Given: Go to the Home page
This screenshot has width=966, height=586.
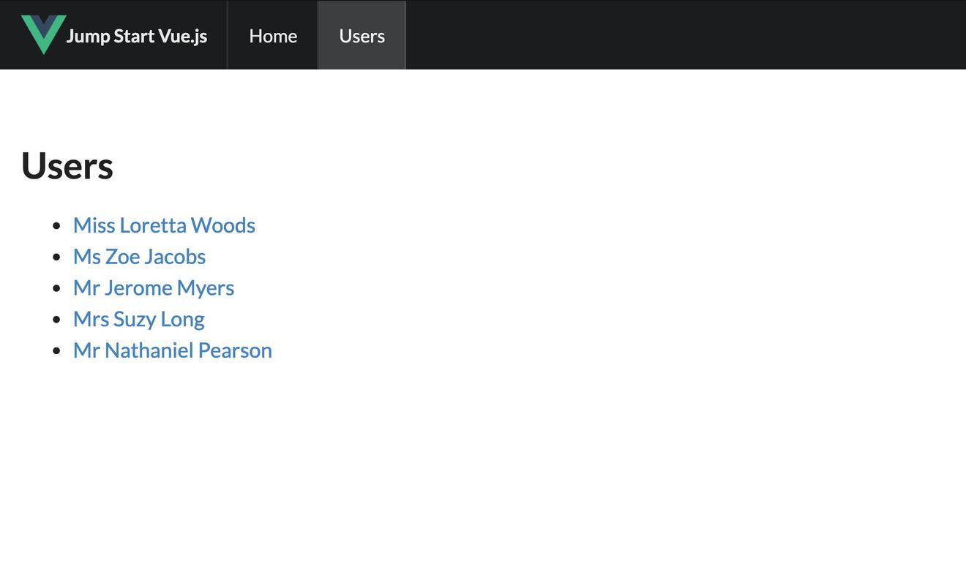Looking at the screenshot, I should pos(273,36).
